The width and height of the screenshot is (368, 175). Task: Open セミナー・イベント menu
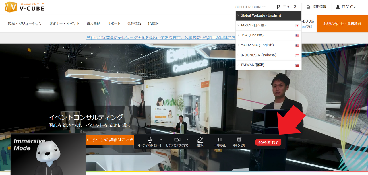[x=64, y=24]
